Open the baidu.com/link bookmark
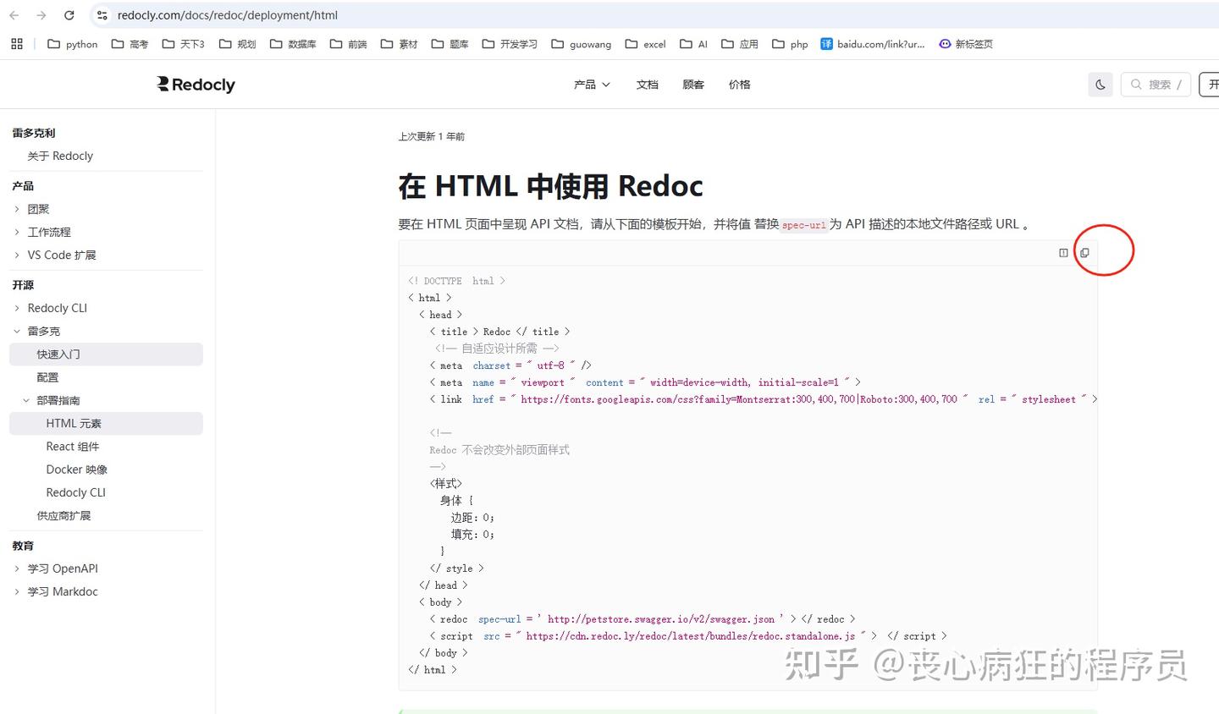Viewport: 1219px width, 714px height. 873,44
